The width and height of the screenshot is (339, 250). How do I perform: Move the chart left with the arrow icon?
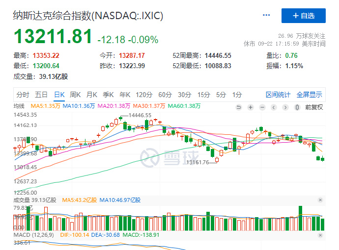[x=274, y=107]
